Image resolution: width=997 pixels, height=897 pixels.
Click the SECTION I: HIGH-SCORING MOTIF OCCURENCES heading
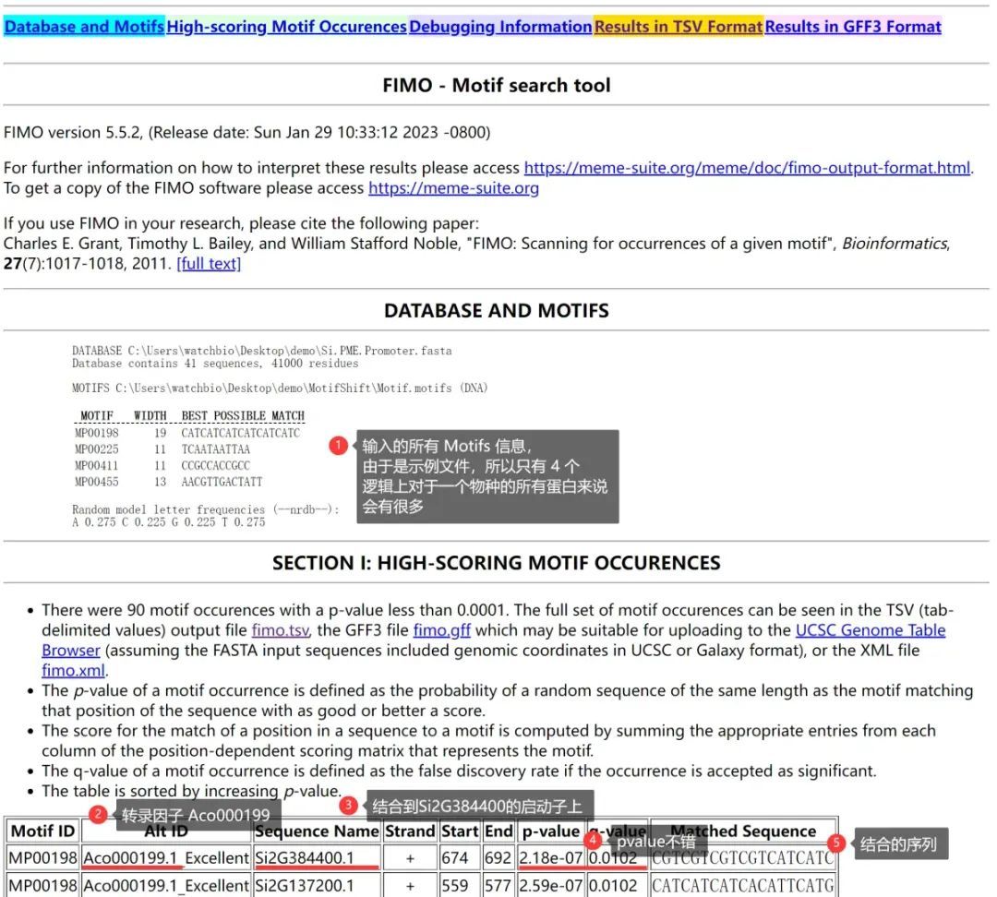496,563
